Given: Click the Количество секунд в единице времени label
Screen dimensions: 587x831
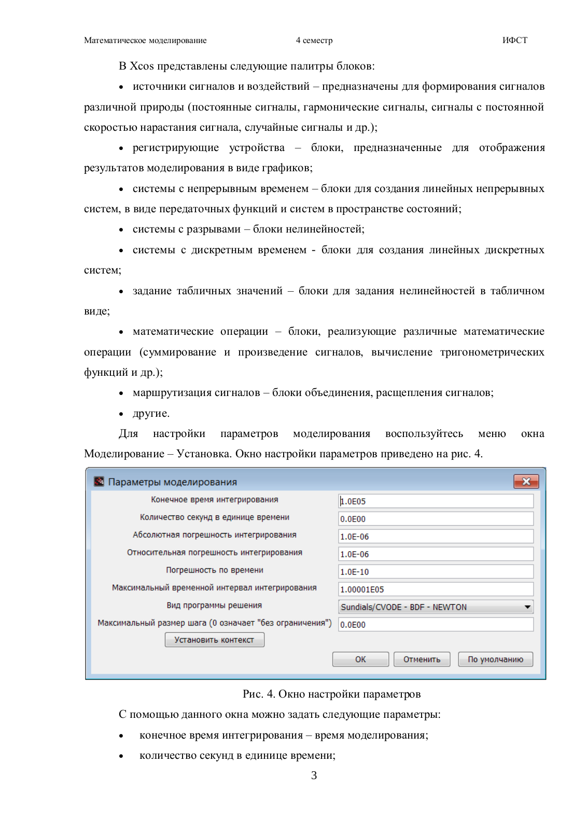Looking at the screenshot, I should click(215, 517).
